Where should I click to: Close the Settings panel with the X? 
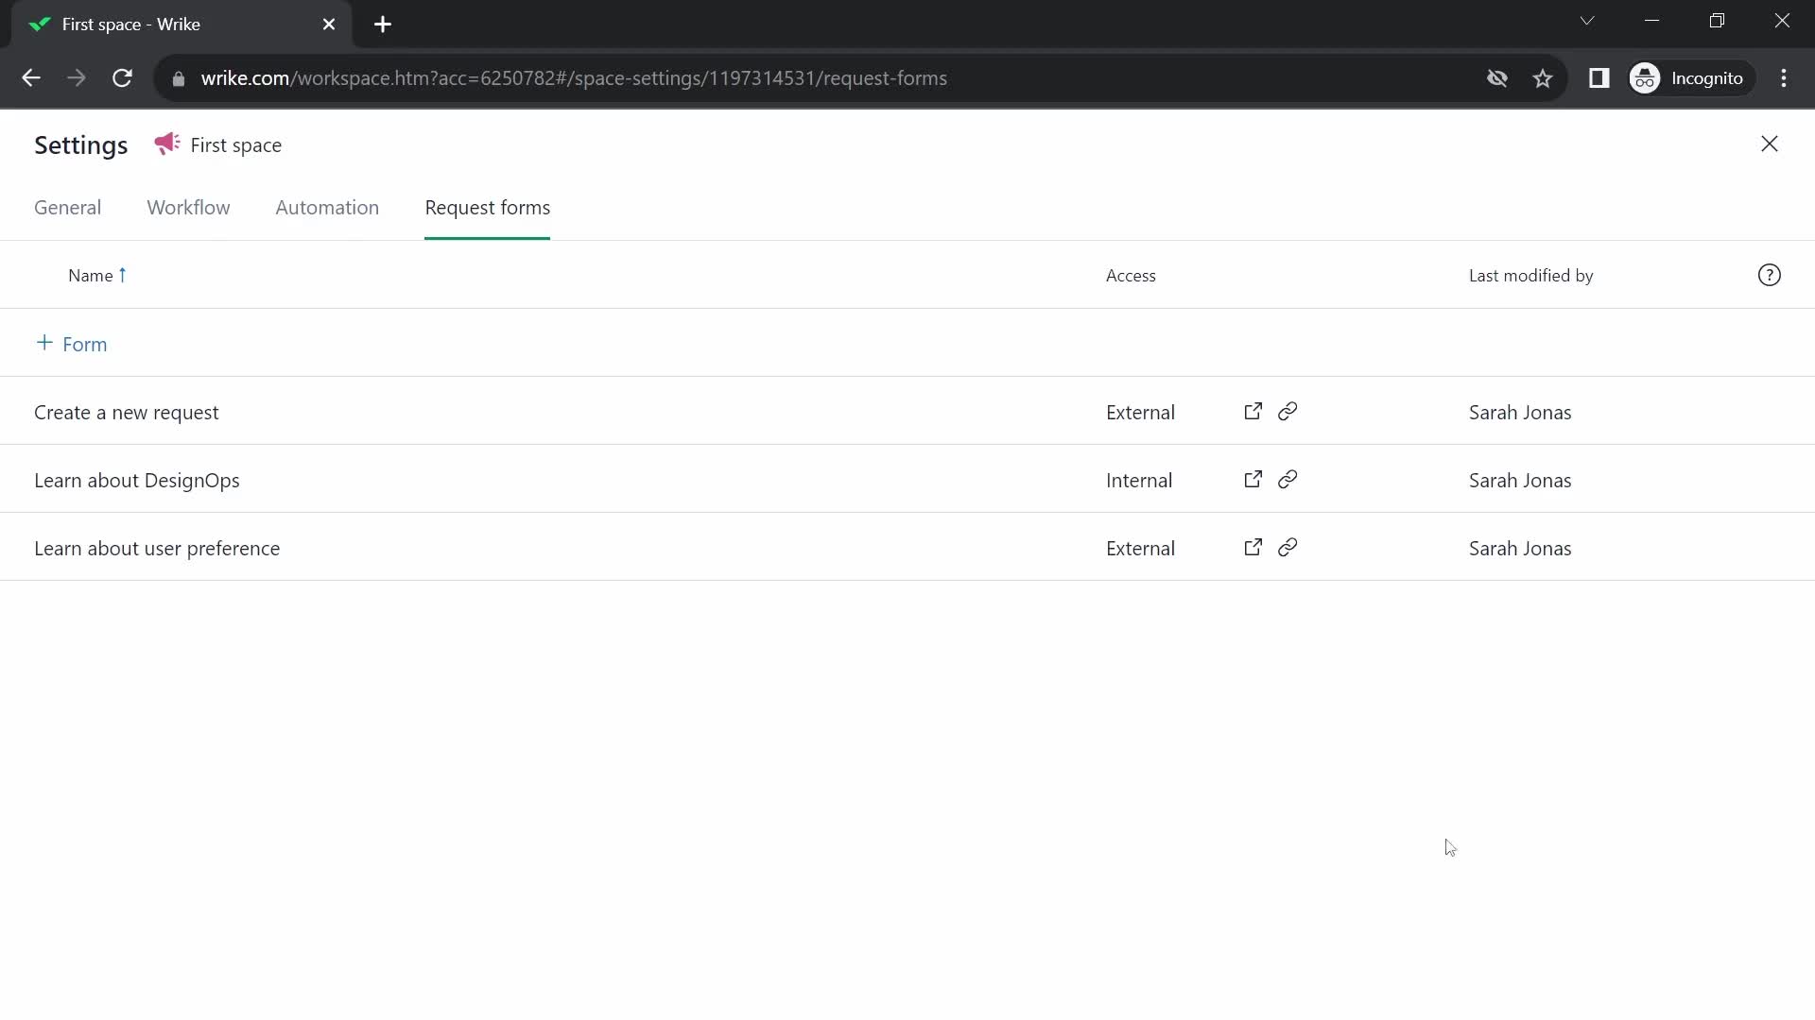[1769, 144]
